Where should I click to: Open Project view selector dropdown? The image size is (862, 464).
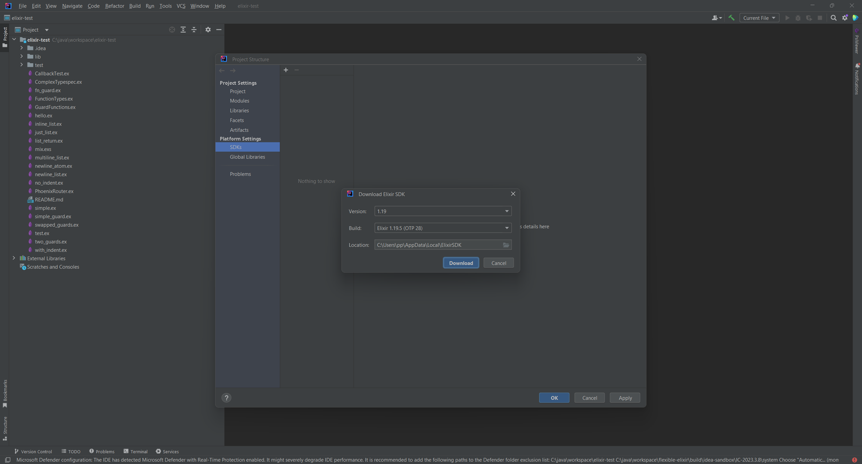coord(32,30)
